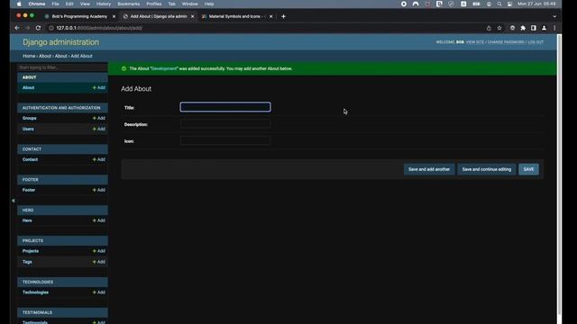Open Projects in the sidebar
The width and height of the screenshot is (577, 324).
[31, 251]
